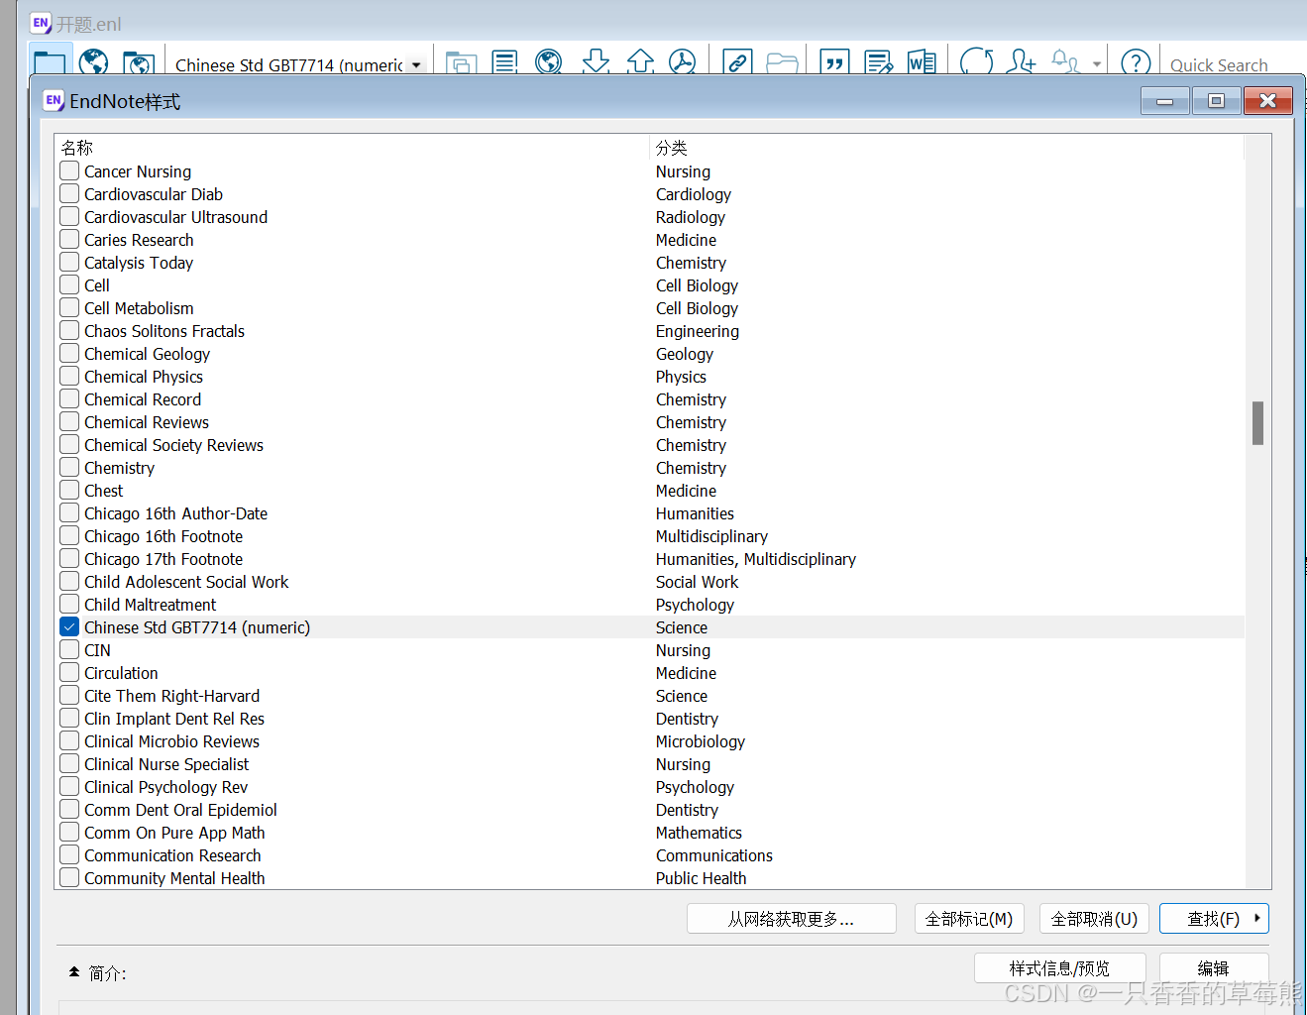Minimize the EndNote样式 dialog
Viewport: 1307px width, 1015px height.
1165,101
